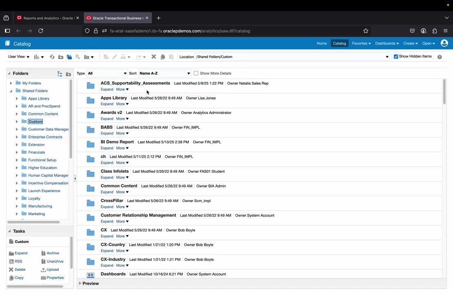Image resolution: width=453 pixels, height=294 pixels.
Task: Go to the Home link
Action: (x=321, y=43)
